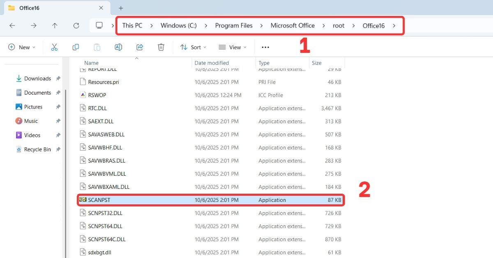Sort files by the Name column header

point(91,63)
